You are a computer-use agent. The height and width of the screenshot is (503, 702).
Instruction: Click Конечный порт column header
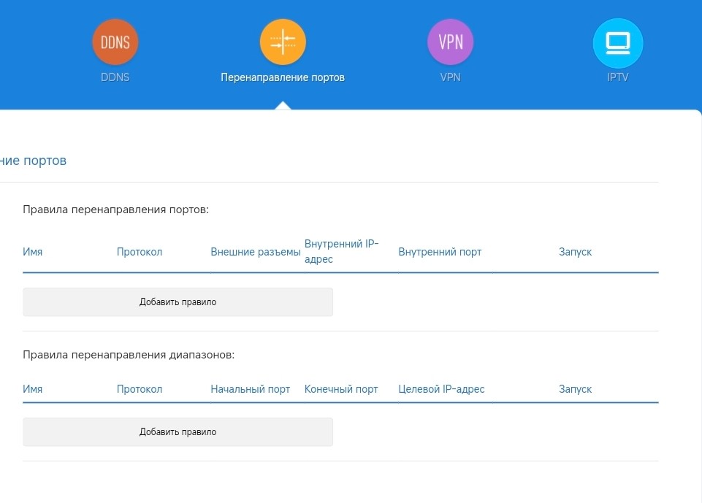click(341, 389)
